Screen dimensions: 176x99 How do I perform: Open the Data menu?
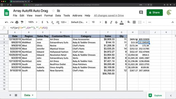(x=58, y=15)
